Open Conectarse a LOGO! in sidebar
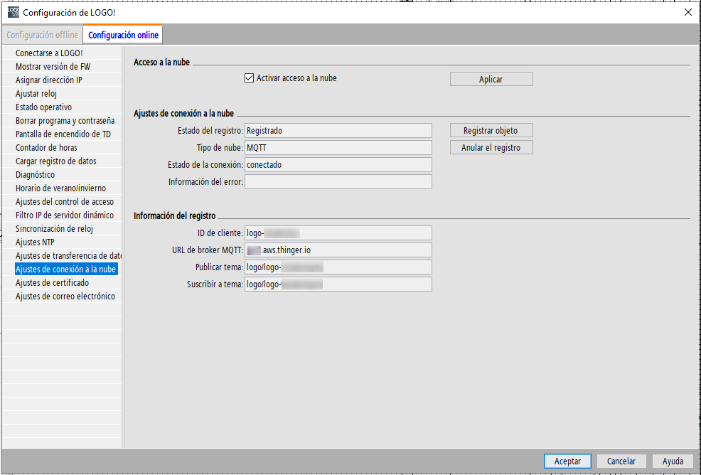Viewport: 701px width, 475px height. tap(49, 53)
